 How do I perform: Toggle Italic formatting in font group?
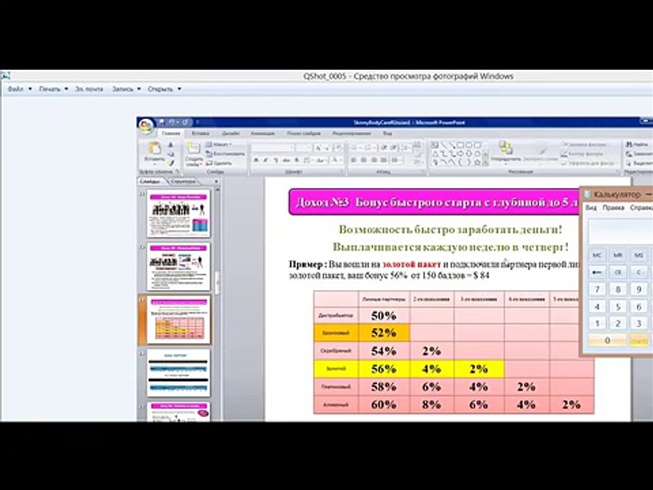coord(266,160)
